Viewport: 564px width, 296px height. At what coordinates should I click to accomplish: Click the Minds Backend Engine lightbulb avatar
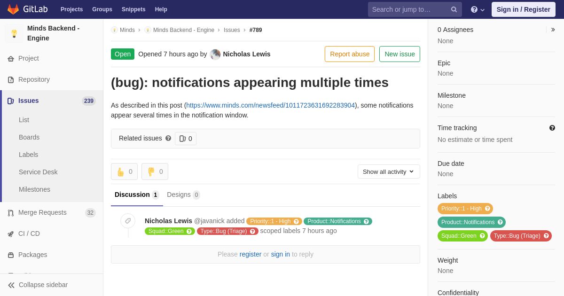click(14, 33)
